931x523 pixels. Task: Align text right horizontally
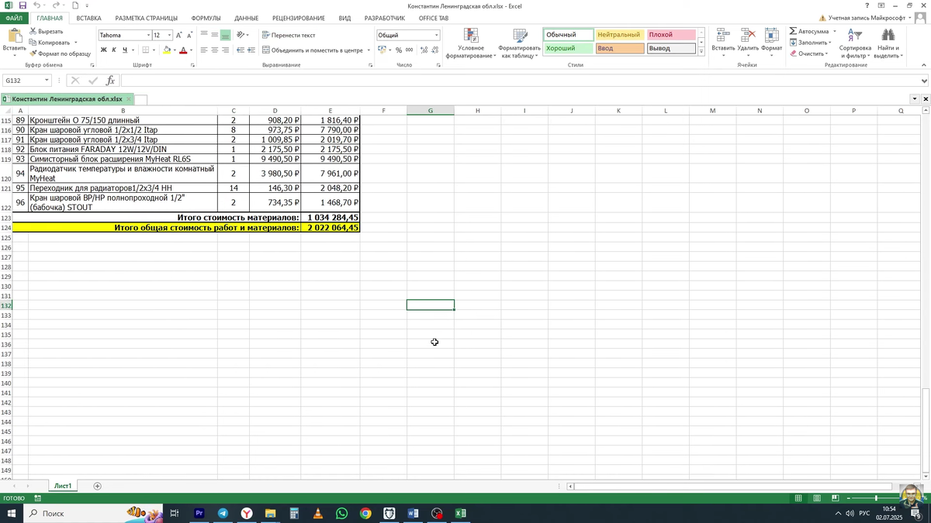226,50
